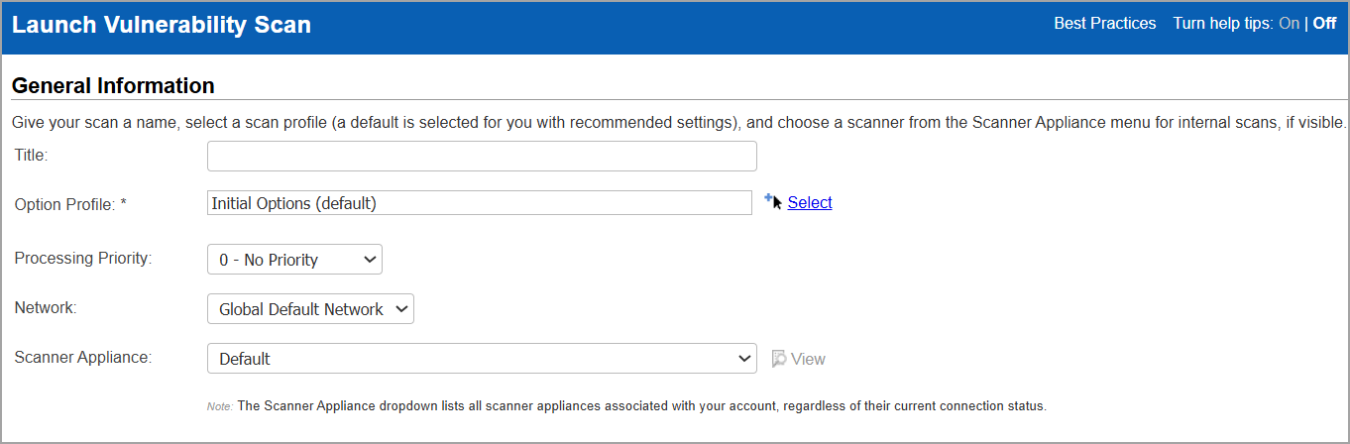
Task: Open the Processing Priority dropdown
Action: tap(294, 260)
